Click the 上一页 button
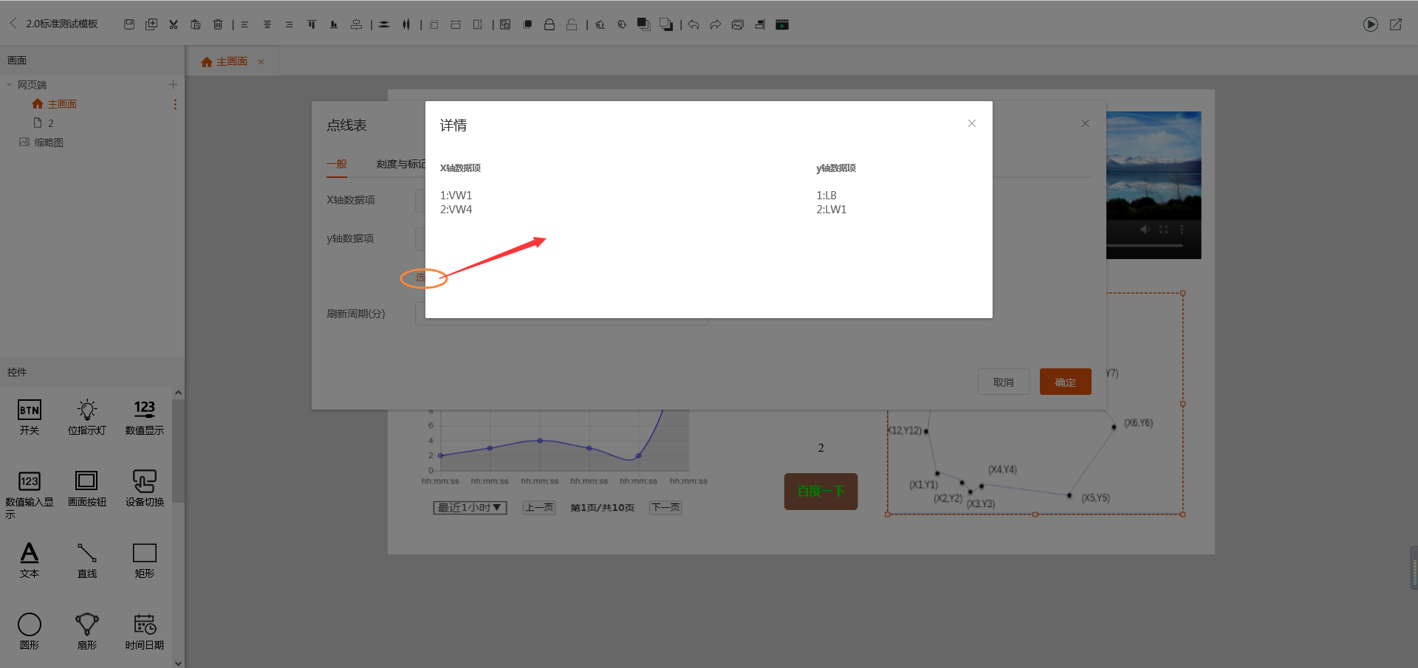The width and height of the screenshot is (1418, 668). coord(539,508)
